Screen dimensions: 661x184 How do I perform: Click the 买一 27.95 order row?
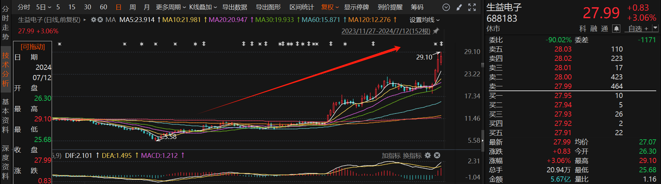(x=572, y=96)
